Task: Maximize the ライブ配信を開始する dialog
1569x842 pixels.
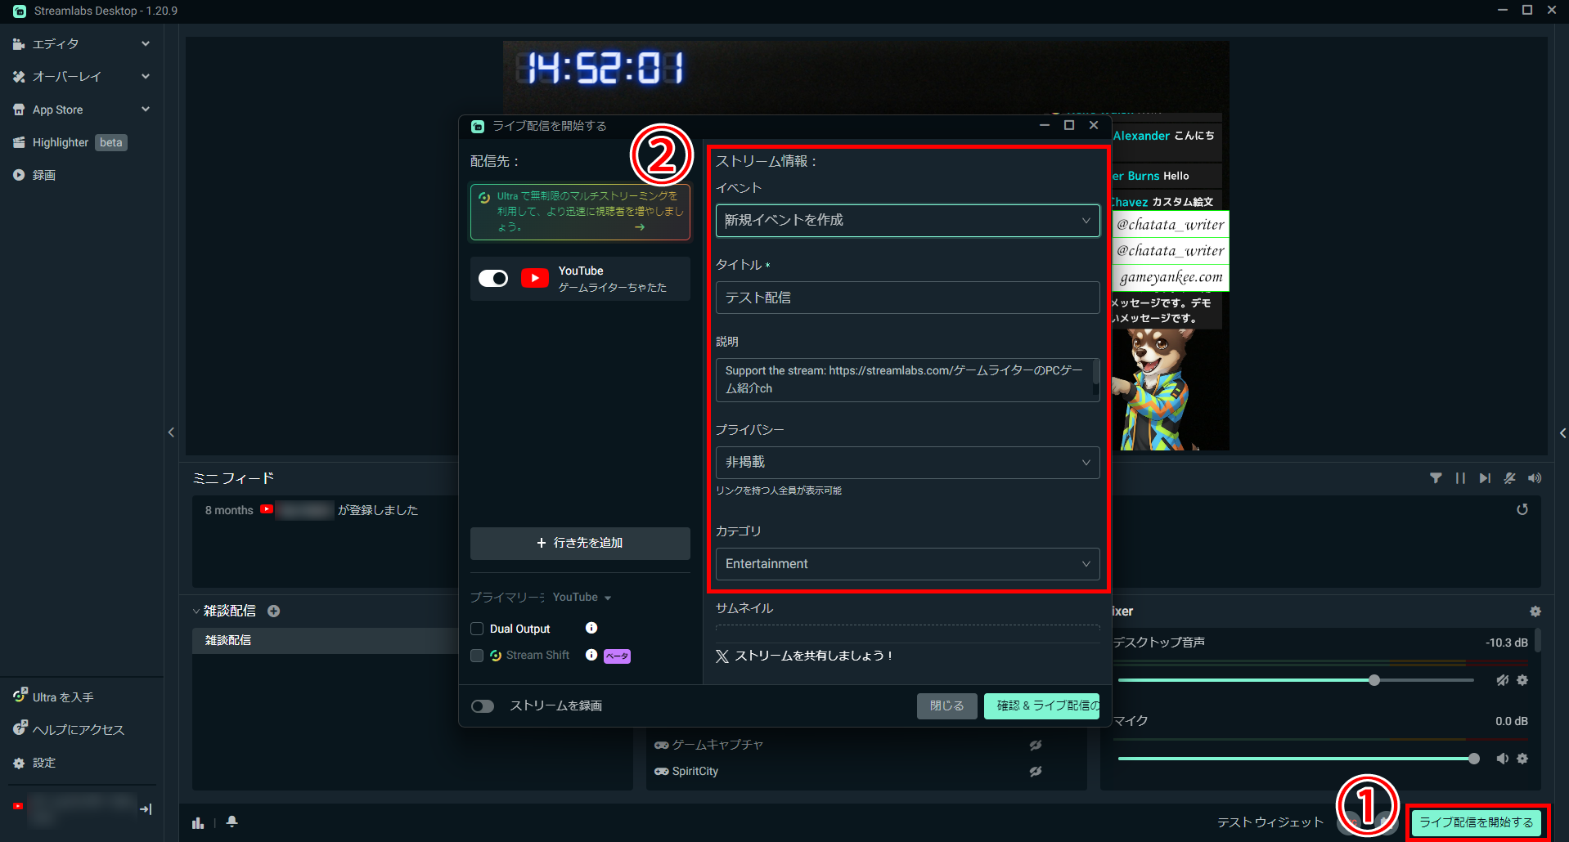Action: pos(1068,125)
